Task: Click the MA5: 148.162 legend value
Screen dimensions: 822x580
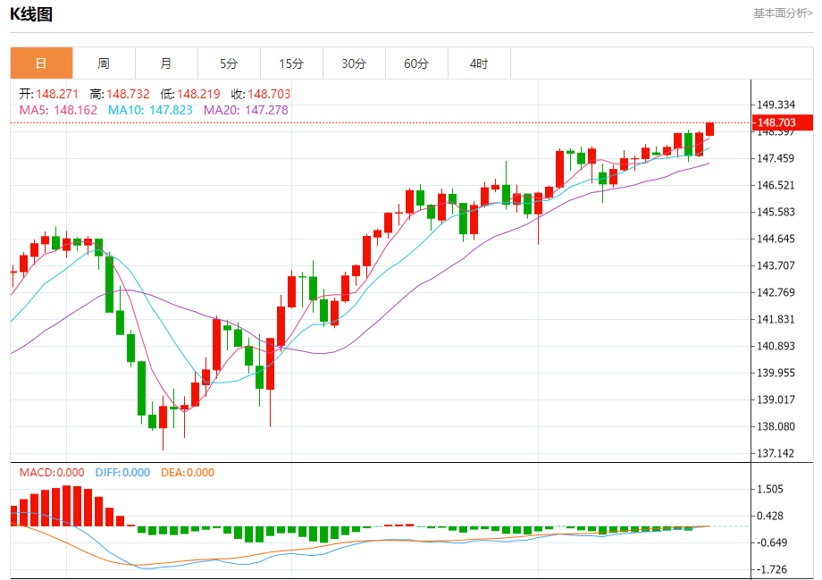Action: 58,110
